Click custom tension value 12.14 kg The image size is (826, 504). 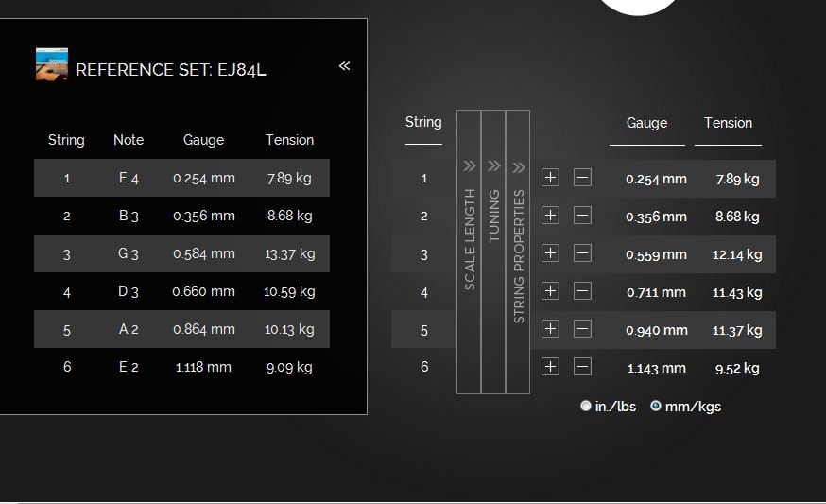[737, 254]
